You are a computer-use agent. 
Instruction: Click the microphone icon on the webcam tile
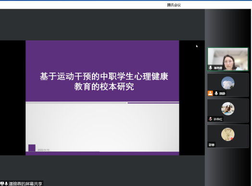point(210,68)
